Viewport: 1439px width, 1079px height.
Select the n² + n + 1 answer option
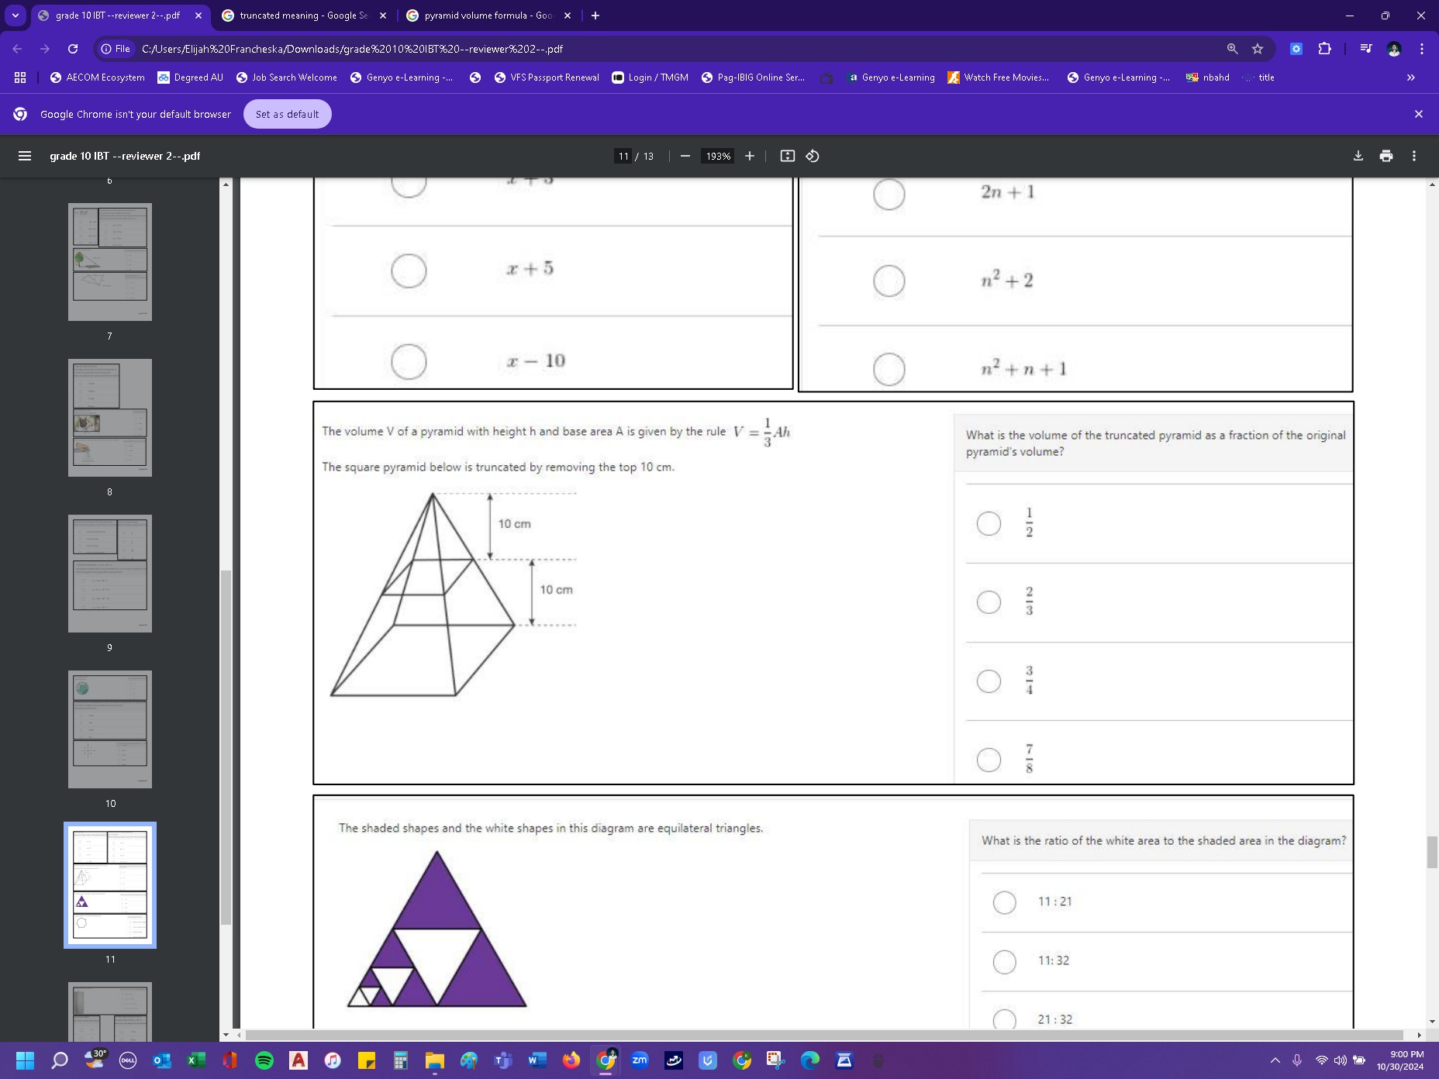click(889, 369)
